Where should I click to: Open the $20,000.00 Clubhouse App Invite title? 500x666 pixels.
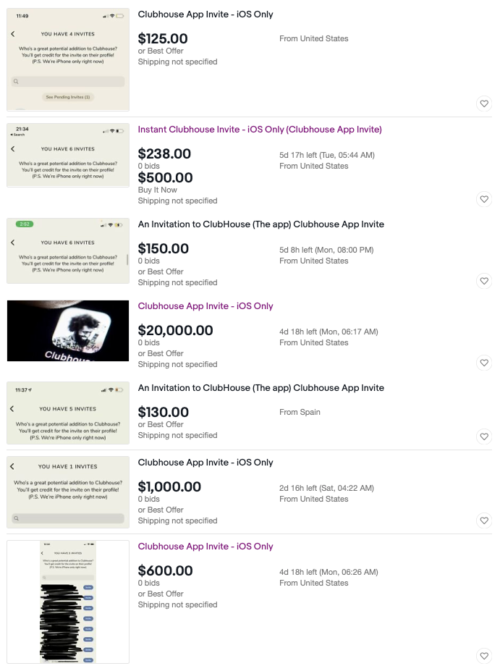click(x=205, y=306)
